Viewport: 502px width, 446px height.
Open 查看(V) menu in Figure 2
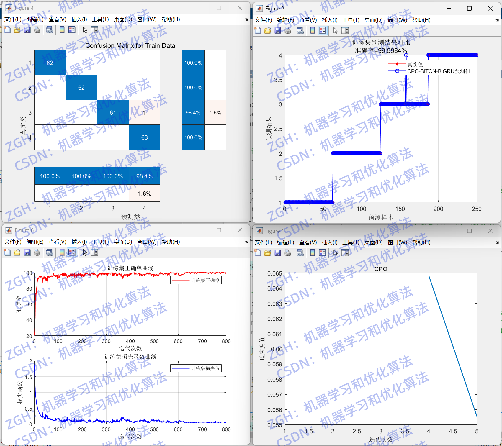point(308,20)
